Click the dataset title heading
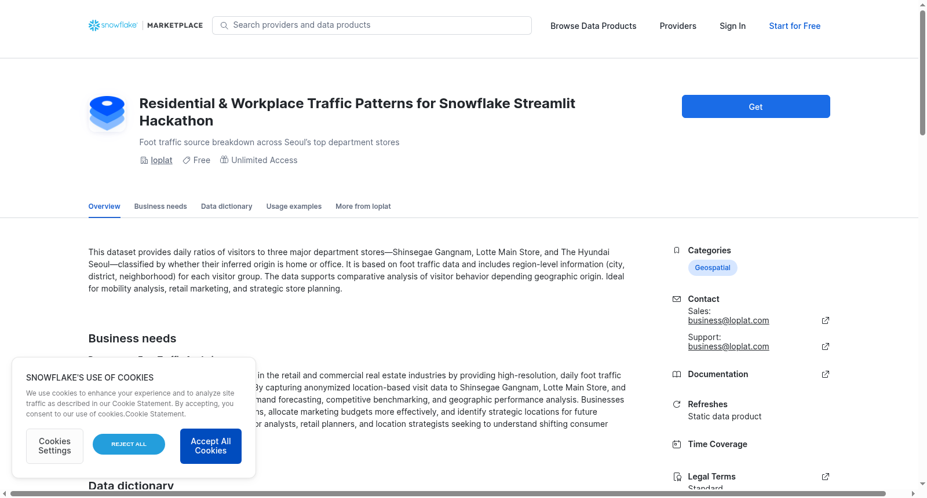 click(x=357, y=112)
